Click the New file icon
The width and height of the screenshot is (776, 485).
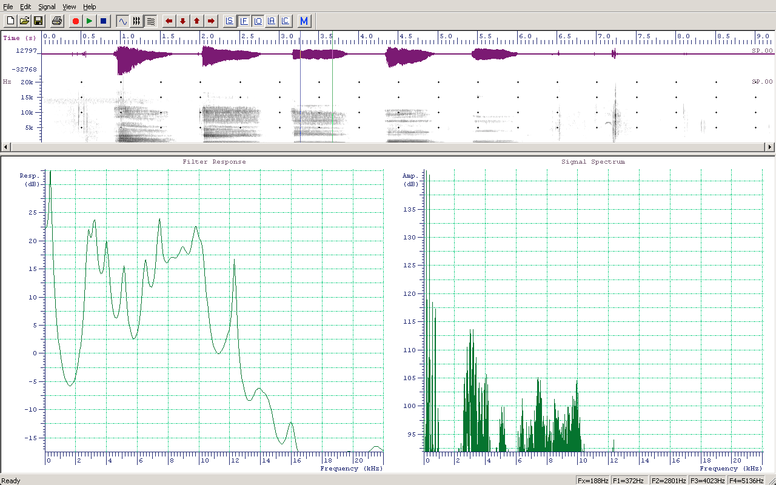pyautogui.click(x=10, y=21)
